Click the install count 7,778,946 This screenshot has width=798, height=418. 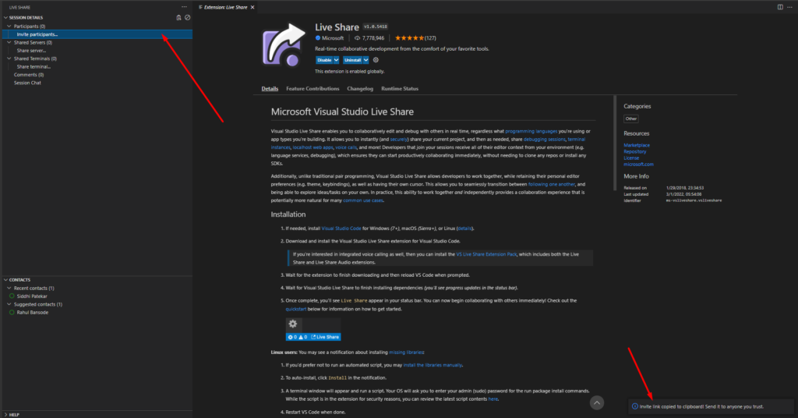pyautogui.click(x=369, y=38)
